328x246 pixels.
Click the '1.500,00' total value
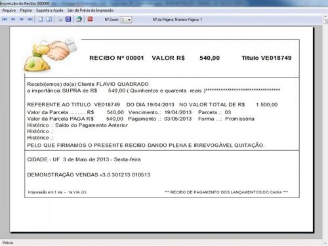(x=267, y=105)
